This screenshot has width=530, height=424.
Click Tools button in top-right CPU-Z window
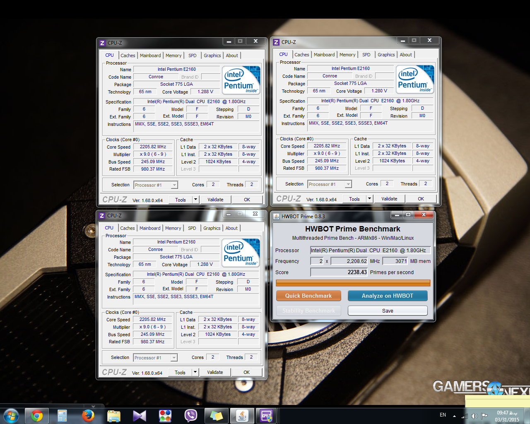[x=354, y=199]
